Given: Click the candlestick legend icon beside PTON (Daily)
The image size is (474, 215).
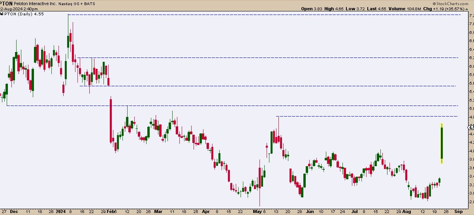Looking at the screenshot, I should pyautogui.click(x=2, y=14).
